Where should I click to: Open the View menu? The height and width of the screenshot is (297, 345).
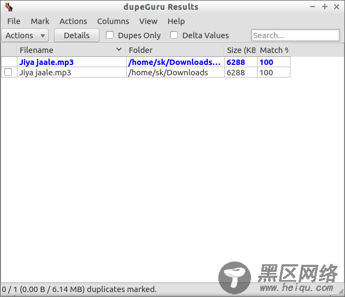click(x=148, y=21)
